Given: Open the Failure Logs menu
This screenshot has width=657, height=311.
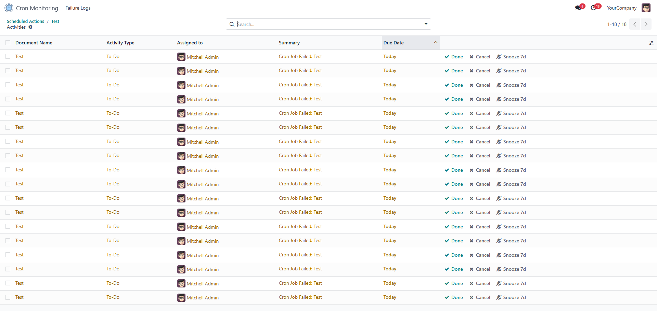Looking at the screenshot, I should point(78,8).
